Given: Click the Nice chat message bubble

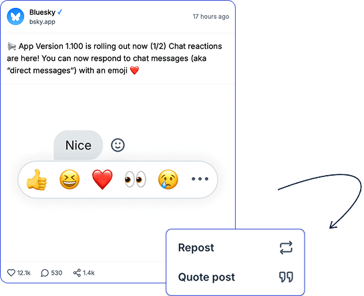Looking at the screenshot, I should [78, 146].
